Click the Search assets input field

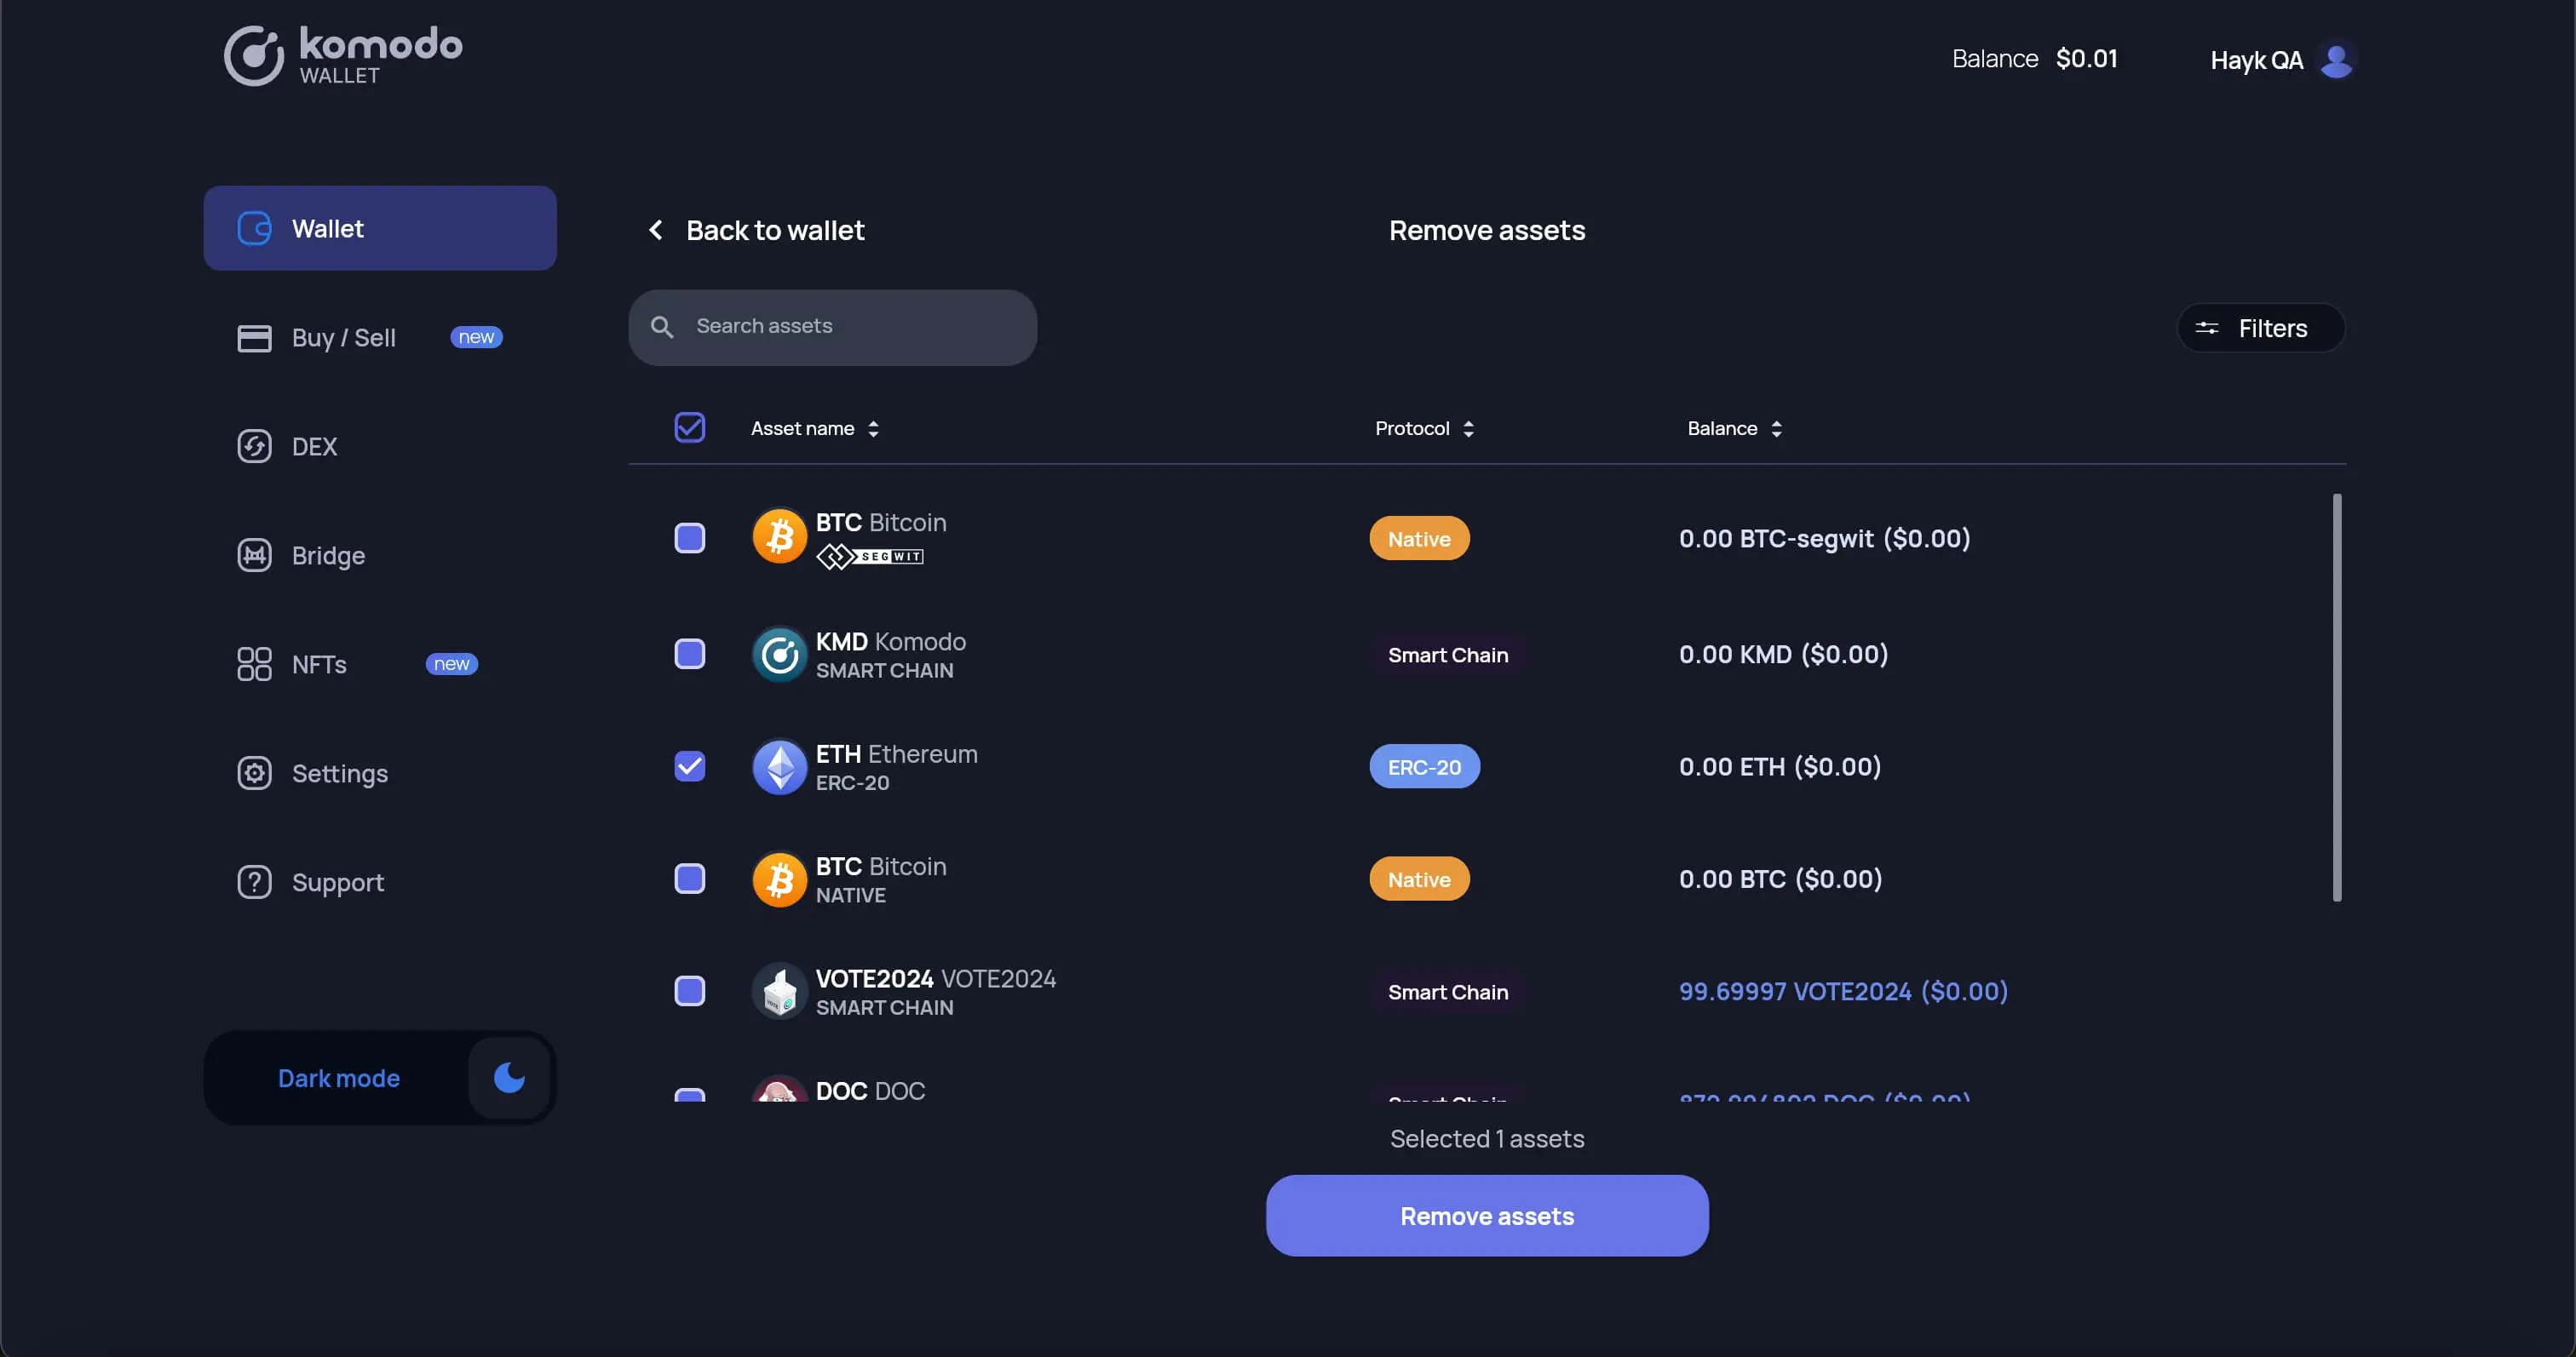tap(833, 327)
